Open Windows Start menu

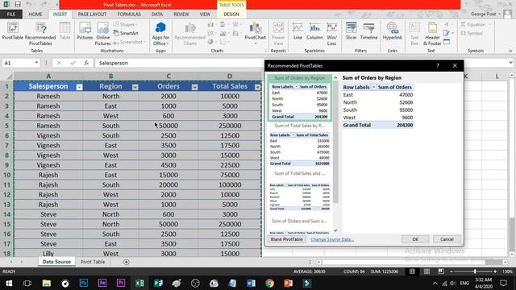(x=9, y=283)
